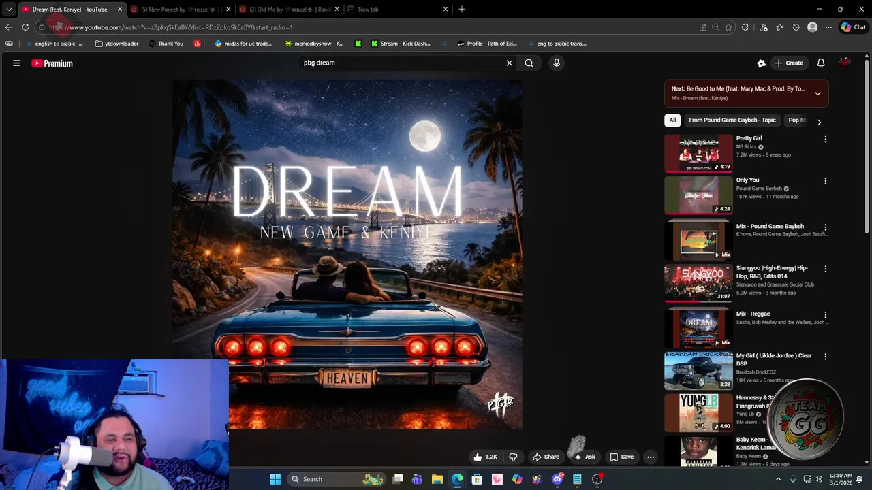Open Windows Start menu
The image size is (872, 490).
[275, 479]
